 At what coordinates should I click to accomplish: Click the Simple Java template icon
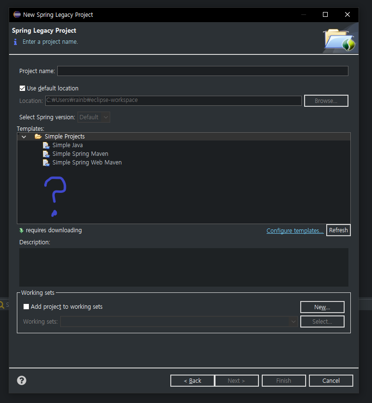46,145
